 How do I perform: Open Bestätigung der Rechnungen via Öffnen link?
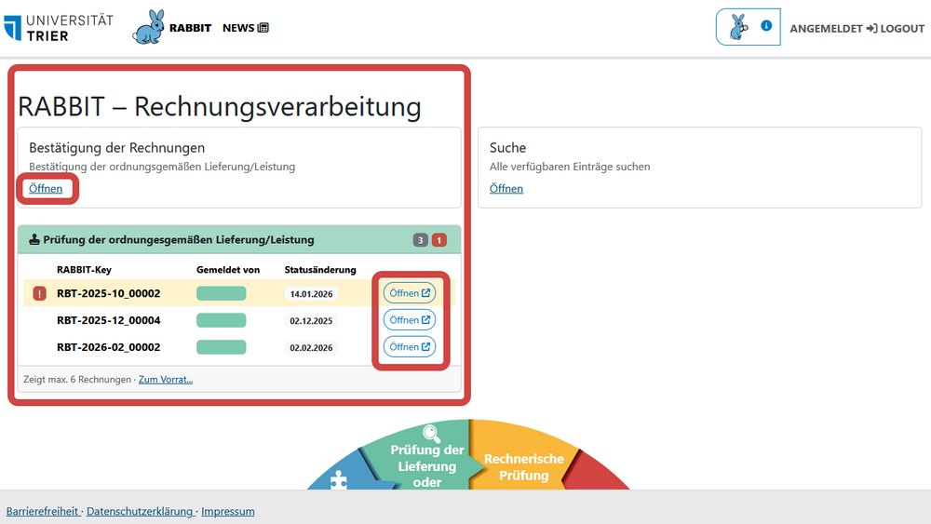click(46, 188)
